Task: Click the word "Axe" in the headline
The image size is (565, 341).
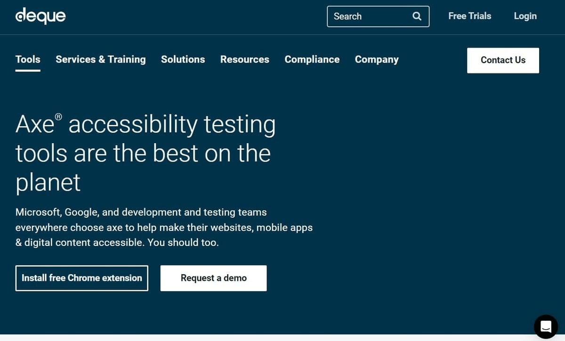Action: click(35, 125)
